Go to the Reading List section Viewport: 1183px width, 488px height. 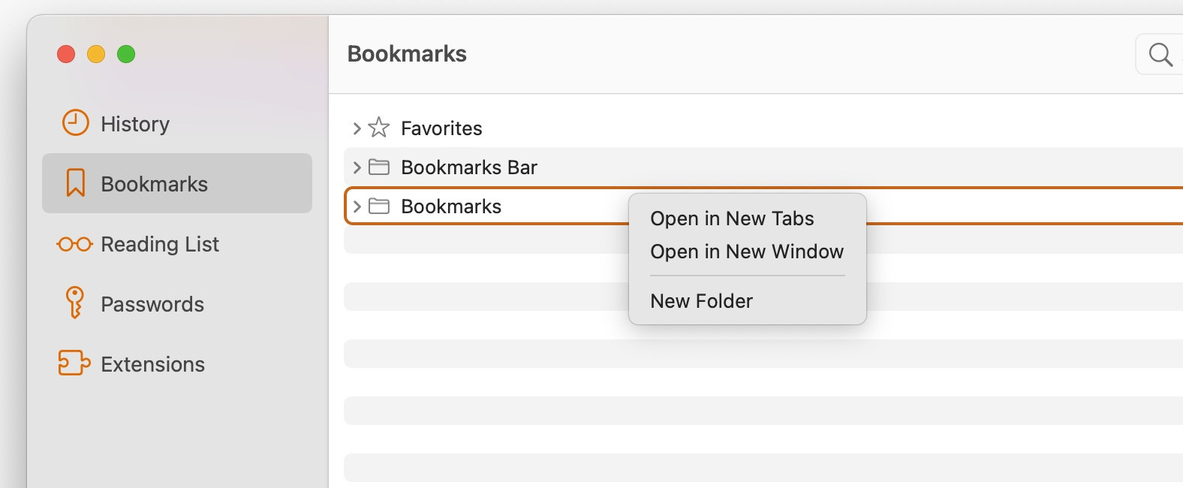point(160,244)
